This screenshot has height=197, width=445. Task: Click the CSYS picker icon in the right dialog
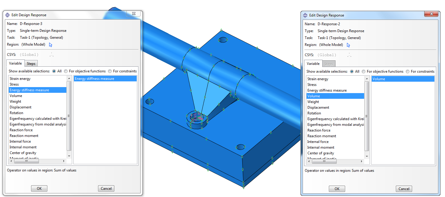tap(349, 55)
